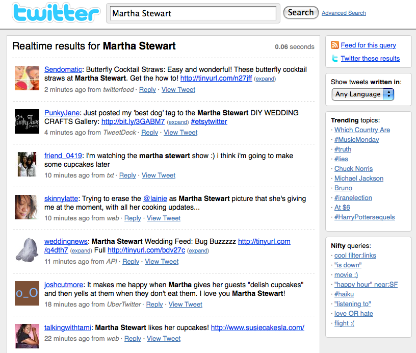Expand the bit.ly/3GABM7 short link
This screenshot has width=416, height=353.
point(178,122)
